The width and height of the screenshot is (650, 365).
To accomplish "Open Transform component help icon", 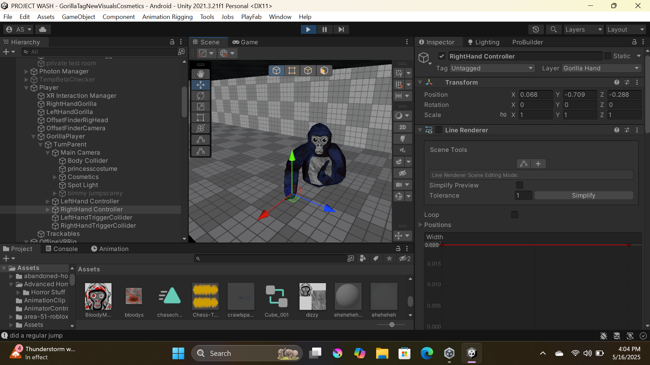I will [617, 82].
